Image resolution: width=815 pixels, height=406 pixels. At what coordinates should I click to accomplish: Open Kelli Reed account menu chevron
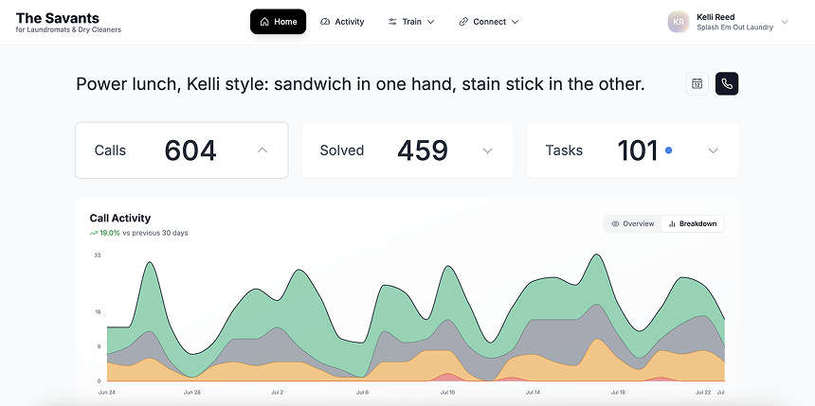tap(785, 22)
